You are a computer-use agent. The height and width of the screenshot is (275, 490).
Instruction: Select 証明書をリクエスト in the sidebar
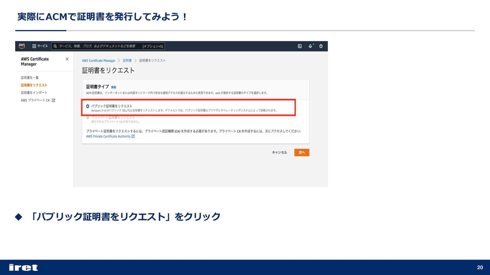click(x=34, y=85)
